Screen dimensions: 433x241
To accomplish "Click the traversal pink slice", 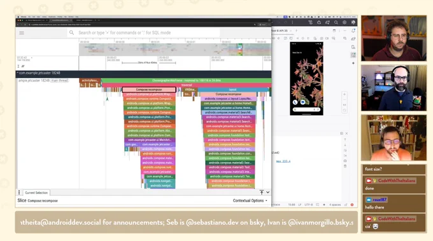I will [x=187, y=85].
